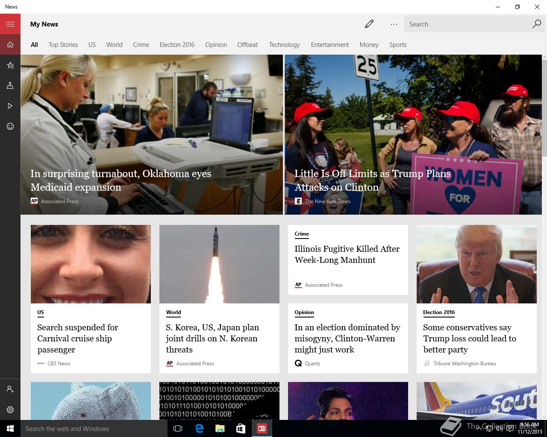This screenshot has height=437, width=547.
Task: Open Interests star list icon
Action: point(10,65)
